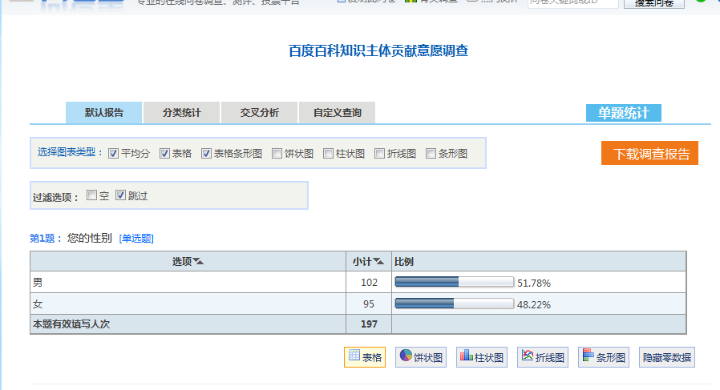Click the 搜索问卷 button
The width and height of the screenshot is (720, 390).
point(654,3)
